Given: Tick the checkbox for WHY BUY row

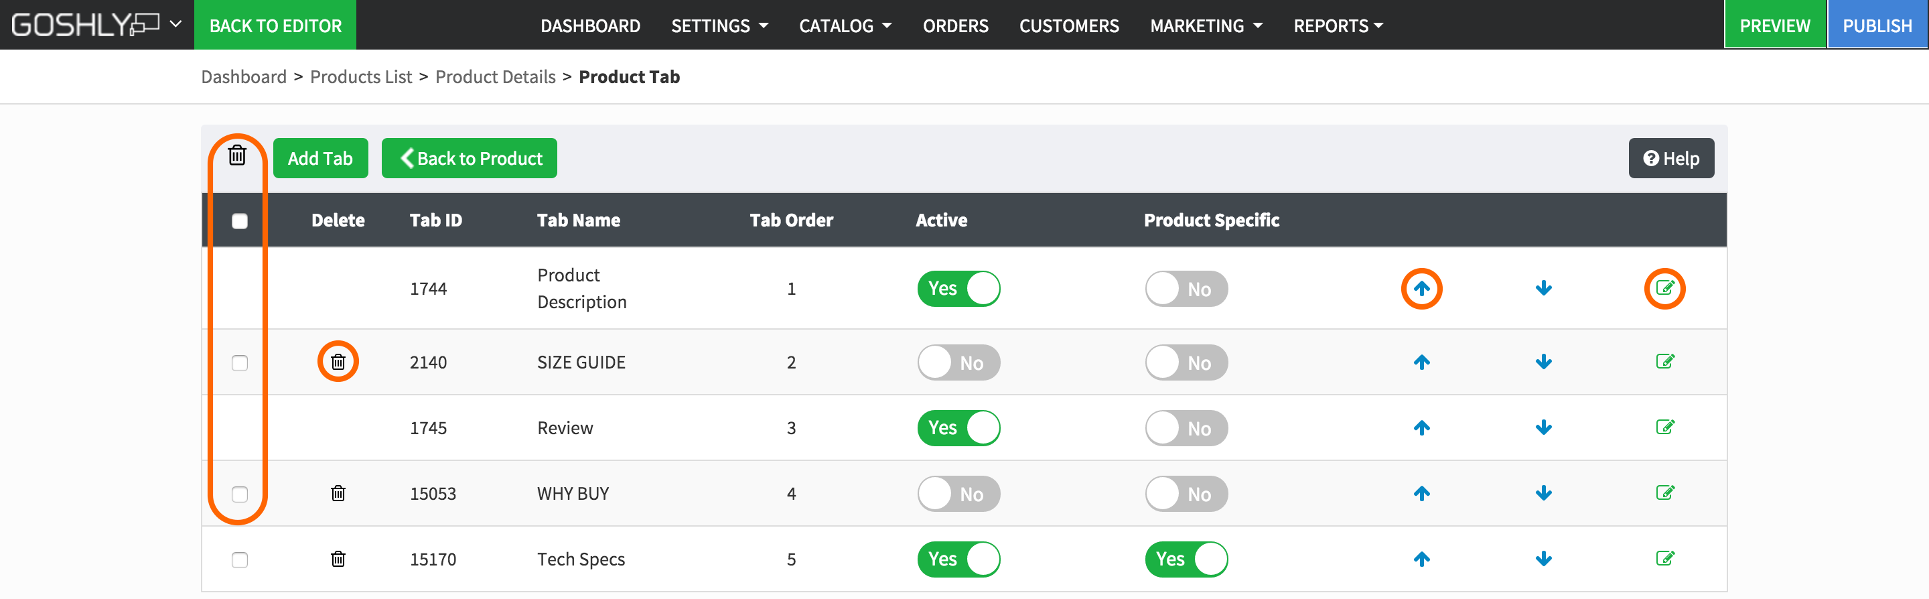Looking at the screenshot, I should [240, 494].
